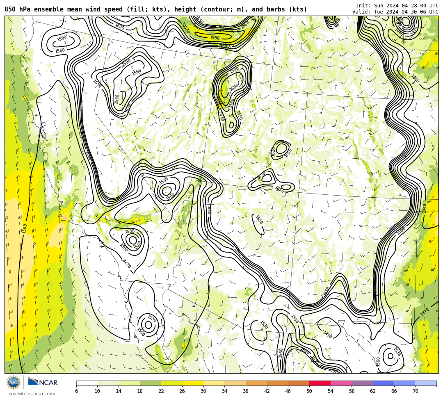
Task: Click the legend tick label 42
Action: click(x=267, y=391)
